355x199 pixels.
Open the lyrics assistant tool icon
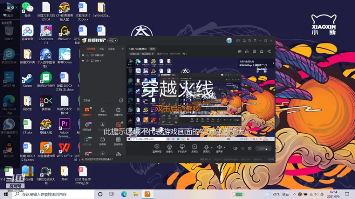(x=118, y=141)
